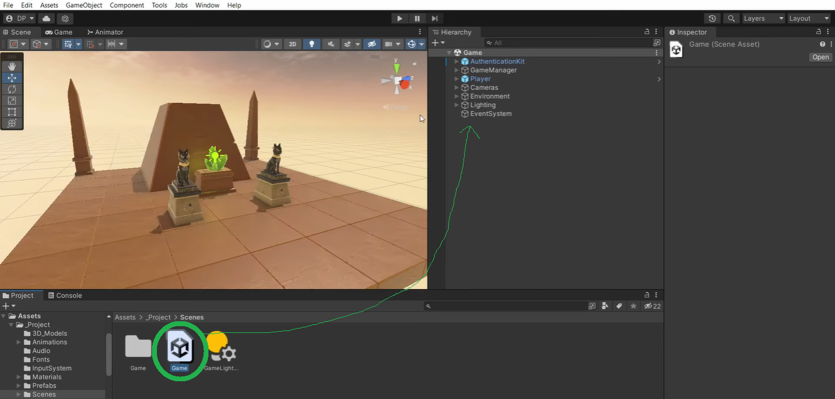Toggle scene audio mute button

pyautogui.click(x=331, y=44)
